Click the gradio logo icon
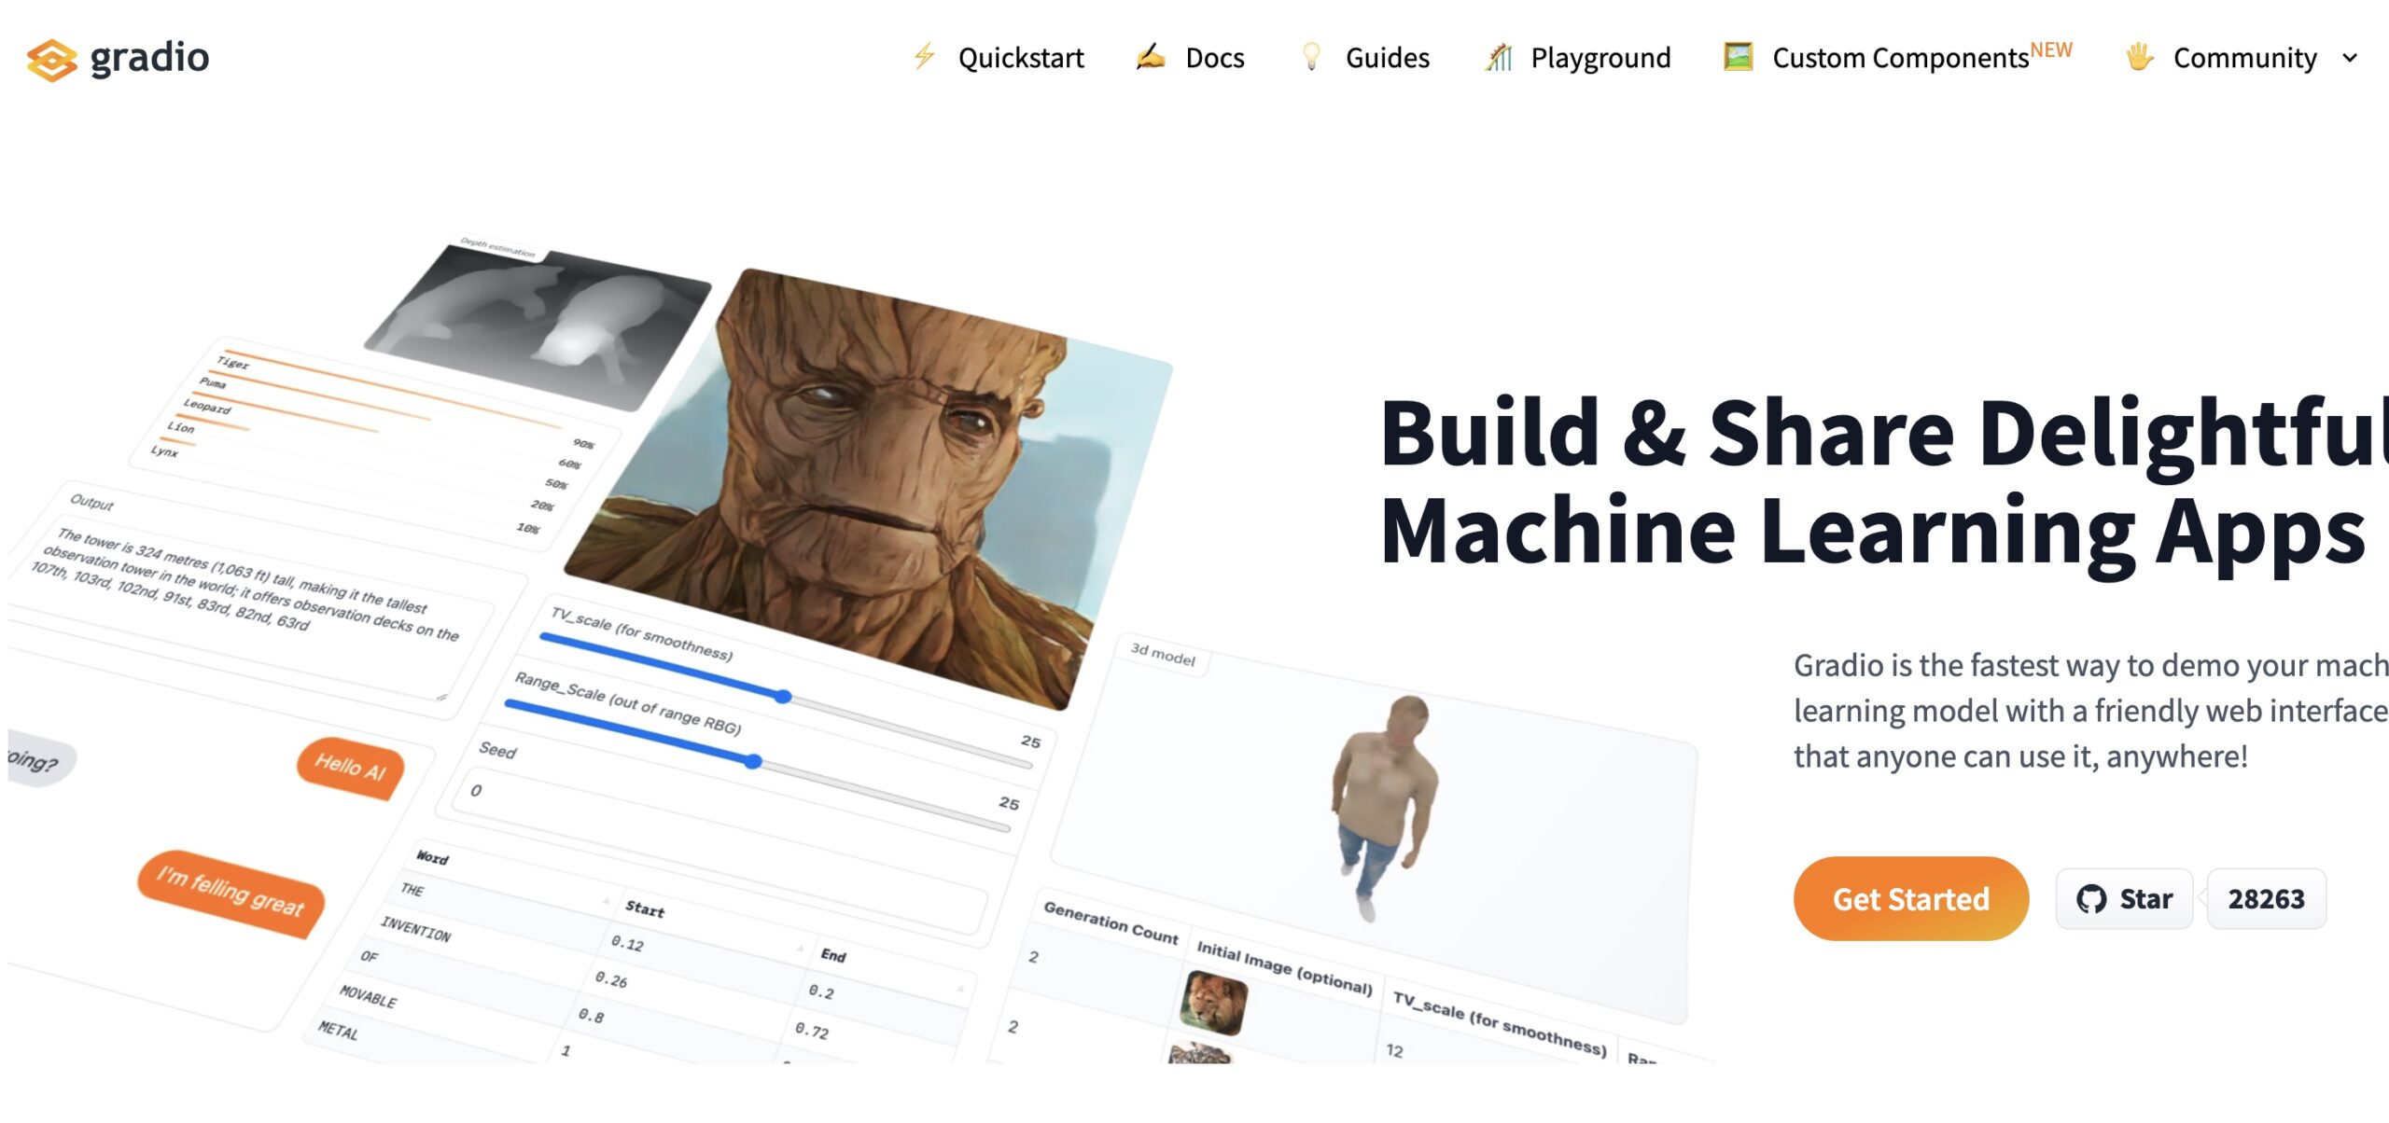The height and width of the screenshot is (1123, 2389). [x=51, y=60]
